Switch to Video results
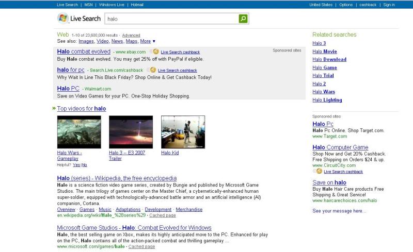 click(102, 41)
